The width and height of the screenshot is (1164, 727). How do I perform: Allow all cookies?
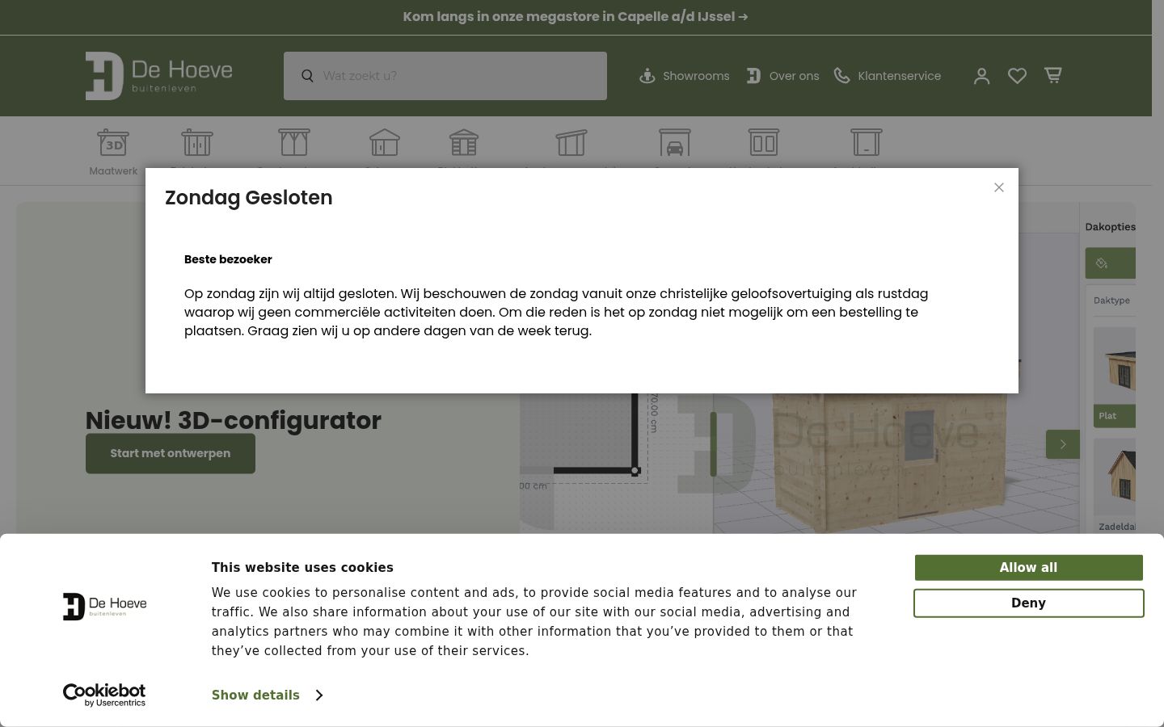tap(1028, 568)
